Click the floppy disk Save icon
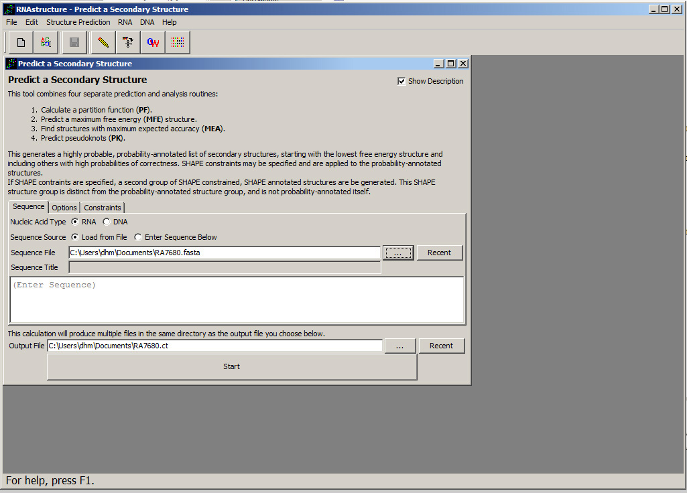 pyautogui.click(x=74, y=42)
